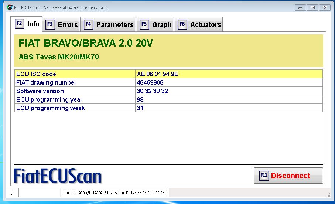The height and width of the screenshot is (204, 335).
Task: Click the F5 key icon on Graph tab
Action: coord(144,24)
